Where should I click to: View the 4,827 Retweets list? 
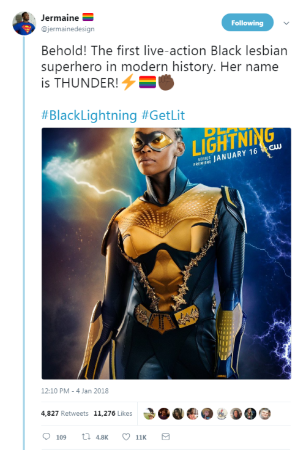65,413
